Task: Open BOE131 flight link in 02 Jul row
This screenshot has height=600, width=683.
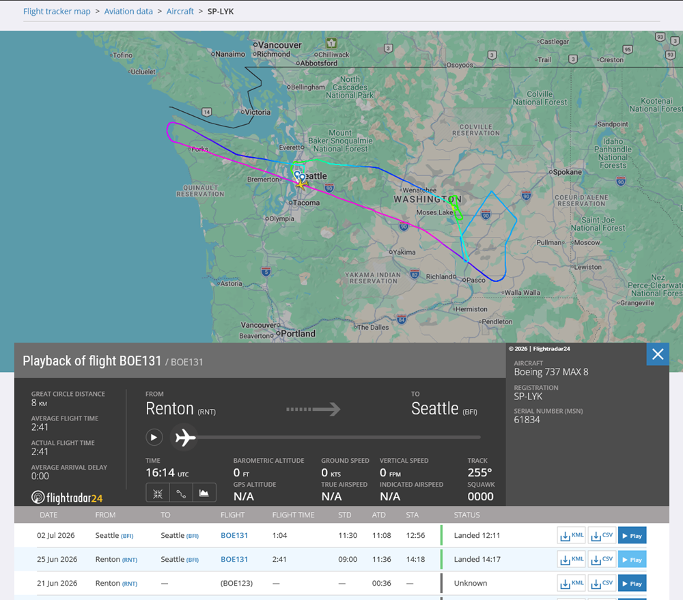Action: (234, 536)
